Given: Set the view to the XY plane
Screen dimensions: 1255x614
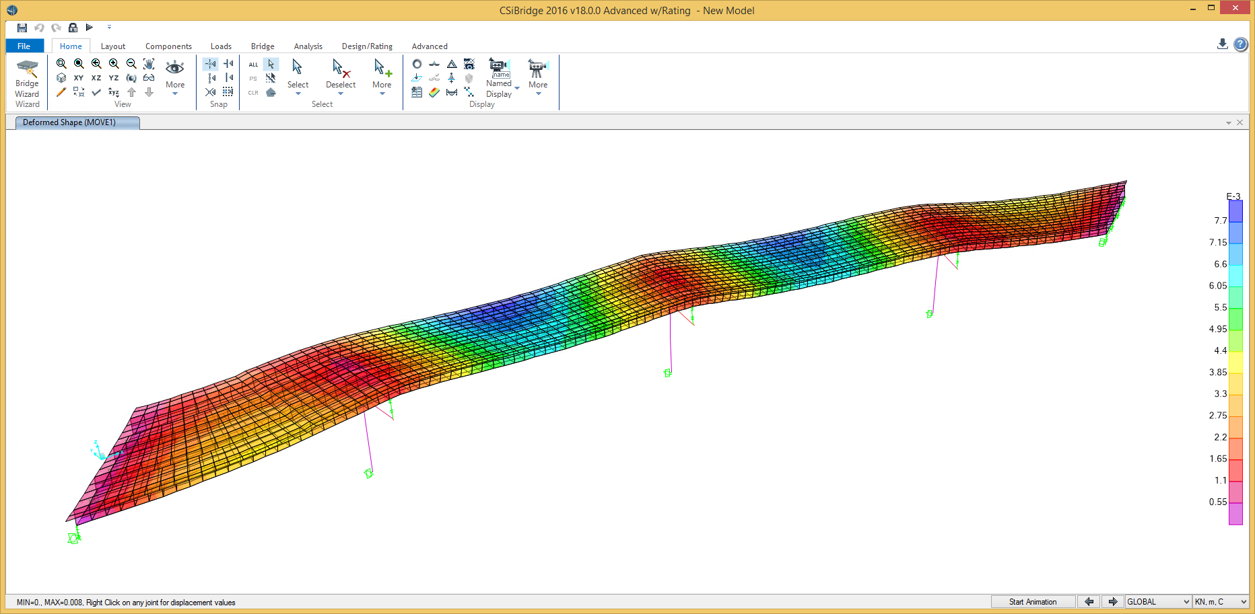Looking at the screenshot, I should (79, 78).
